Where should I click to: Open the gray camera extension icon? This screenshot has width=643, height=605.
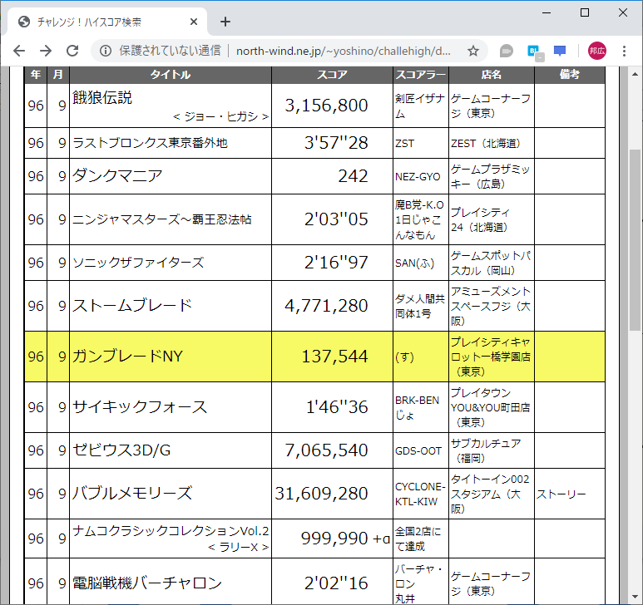tap(507, 51)
